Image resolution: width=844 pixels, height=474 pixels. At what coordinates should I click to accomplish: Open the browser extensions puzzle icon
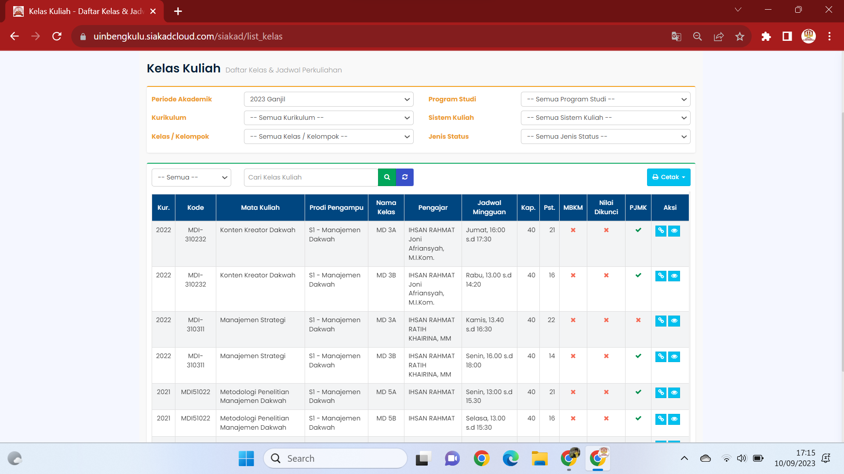pyautogui.click(x=766, y=36)
